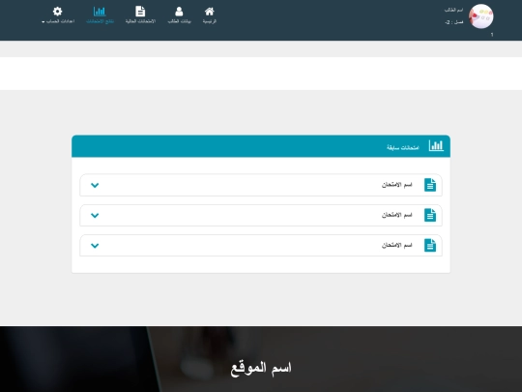
Task: Expand the first exam row chevron
Action: click(95, 185)
